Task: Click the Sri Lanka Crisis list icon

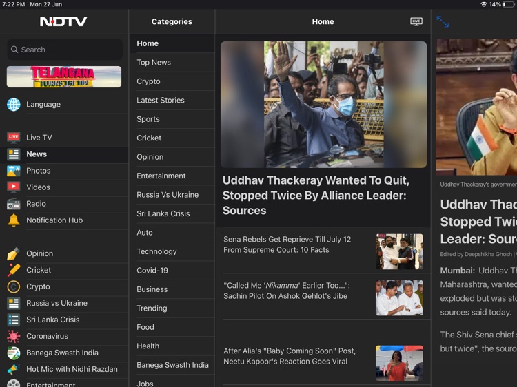Action: 14,320
